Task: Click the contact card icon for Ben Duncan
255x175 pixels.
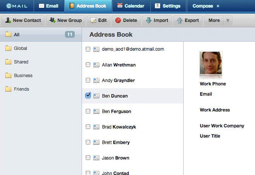Action: (96, 96)
